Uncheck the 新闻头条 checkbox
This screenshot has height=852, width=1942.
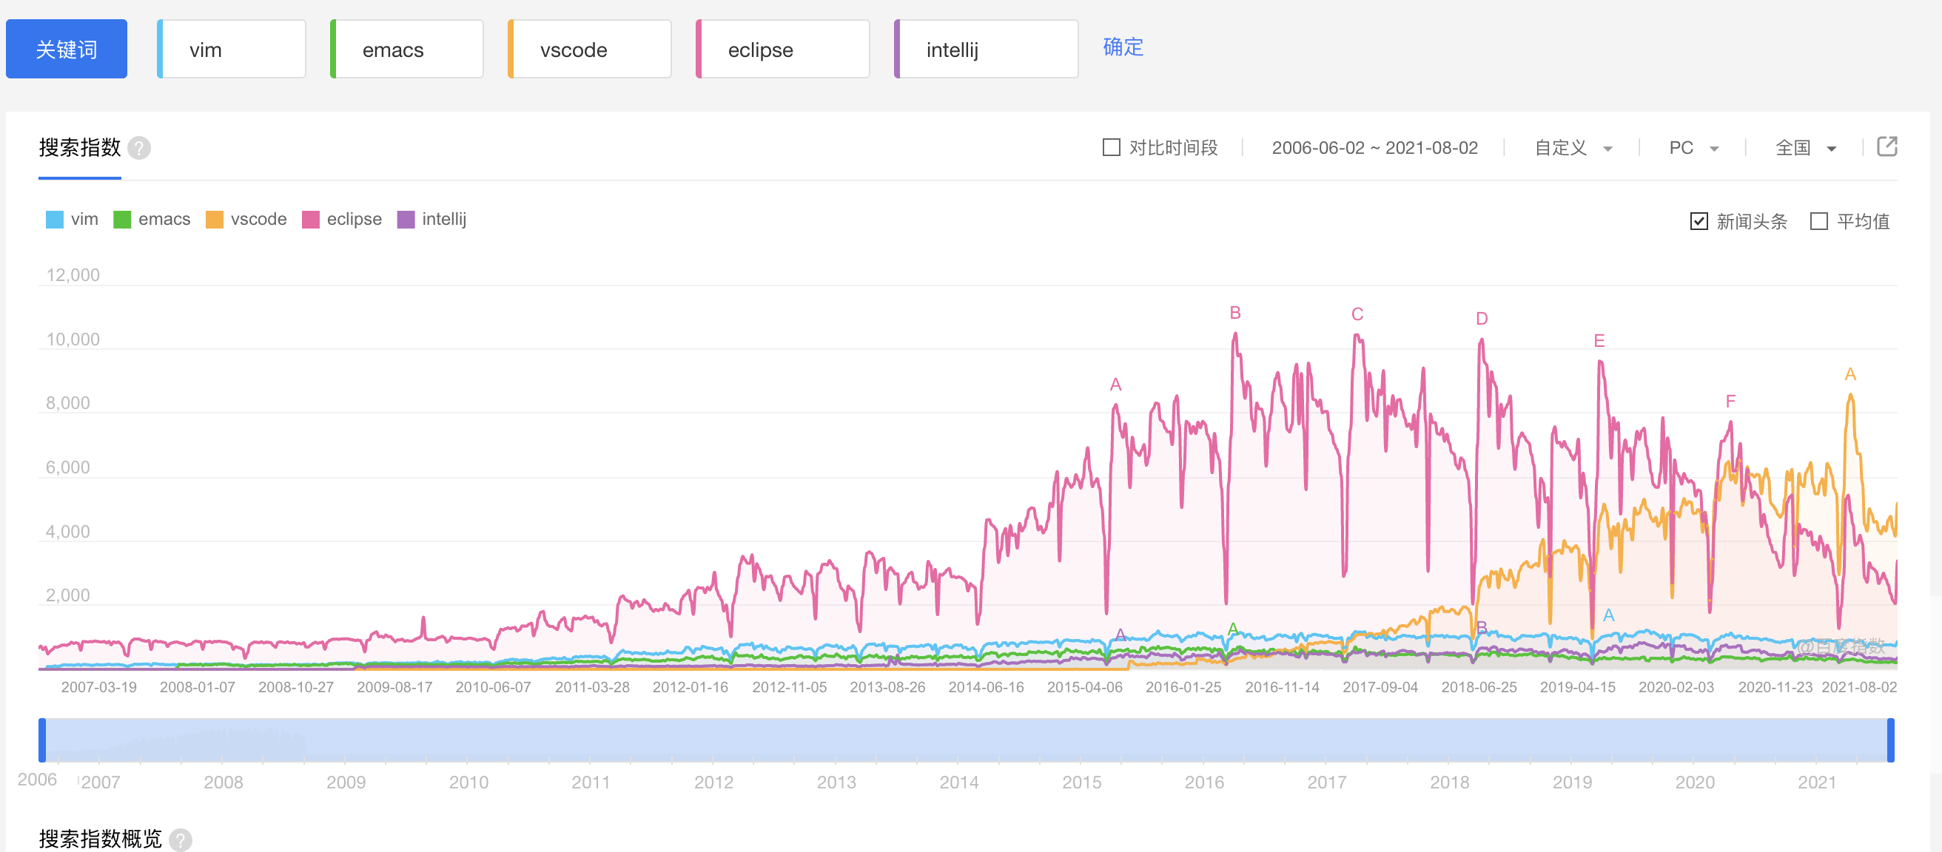(x=1699, y=220)
